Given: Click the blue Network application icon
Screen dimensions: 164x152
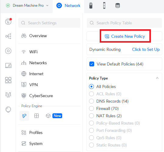Looking at the screenshot, I should (59, 5).
